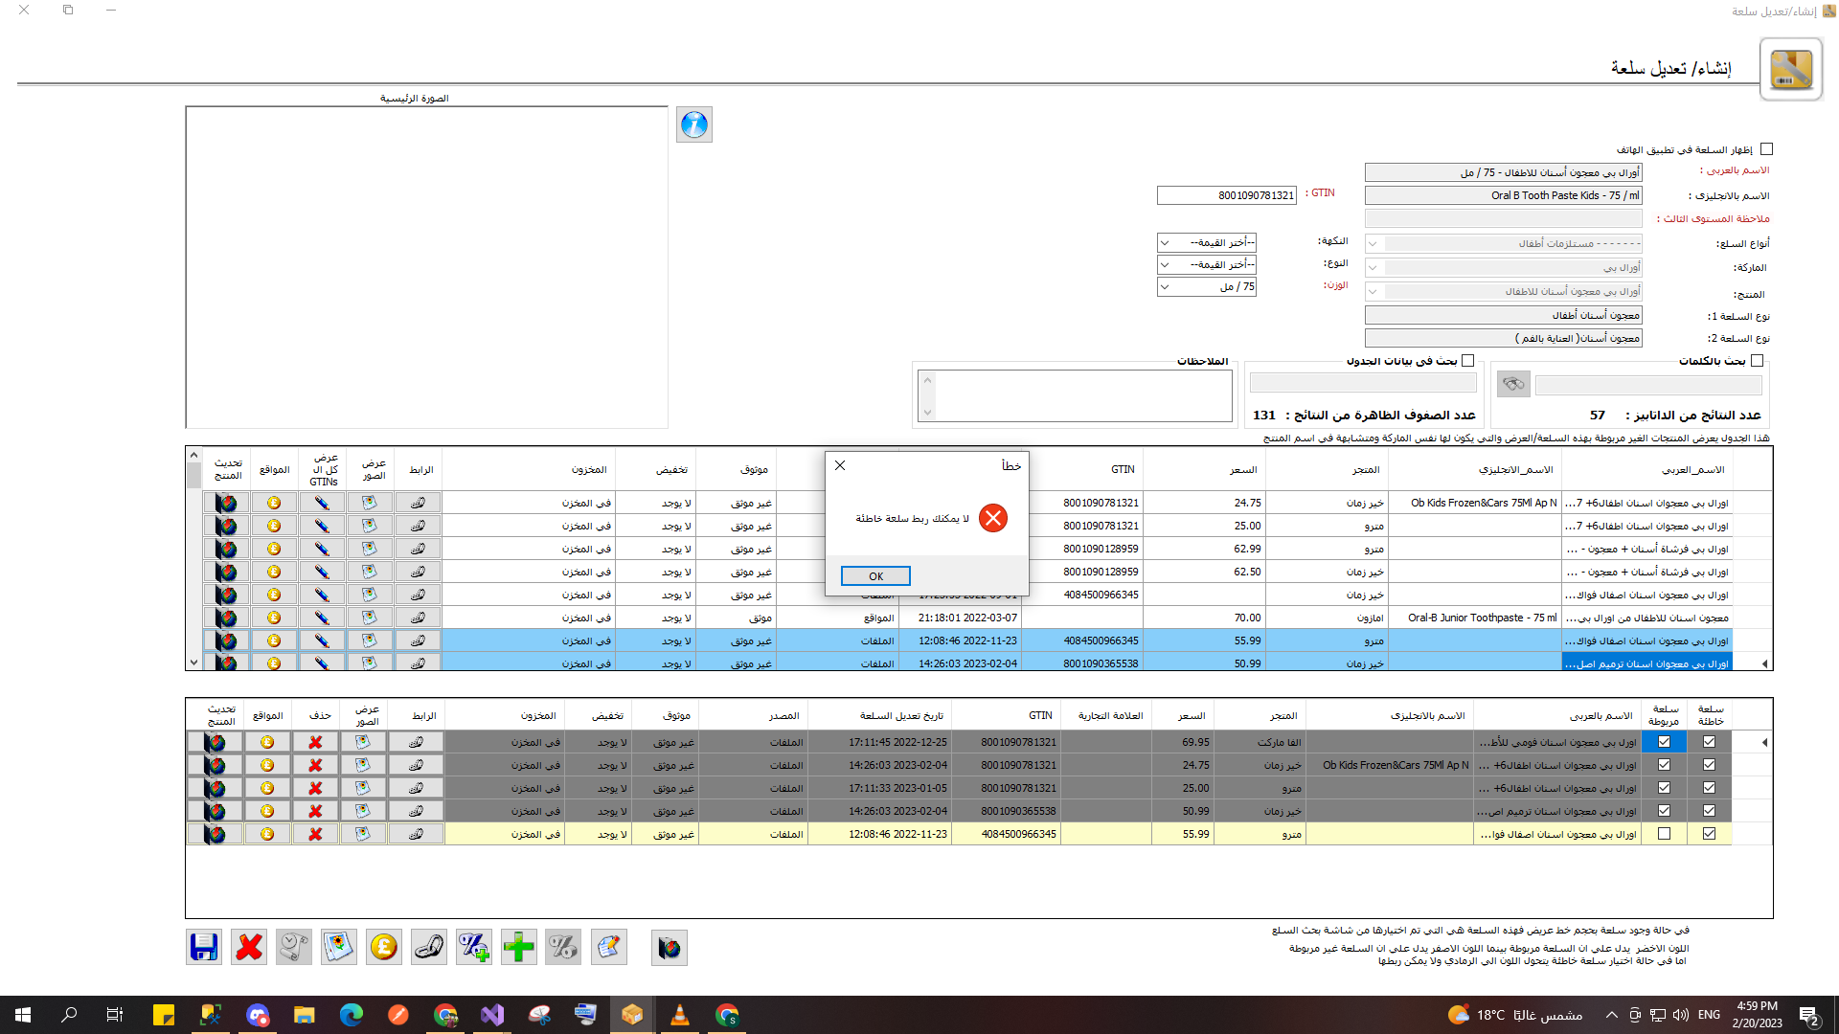Click red X delete icon in yellow 55.99 row

point(315,834)
